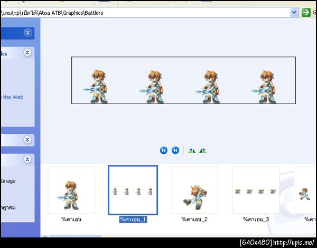Expand the collapsed middle sidebar panel
317x248 pixels.
coord(27,140)
